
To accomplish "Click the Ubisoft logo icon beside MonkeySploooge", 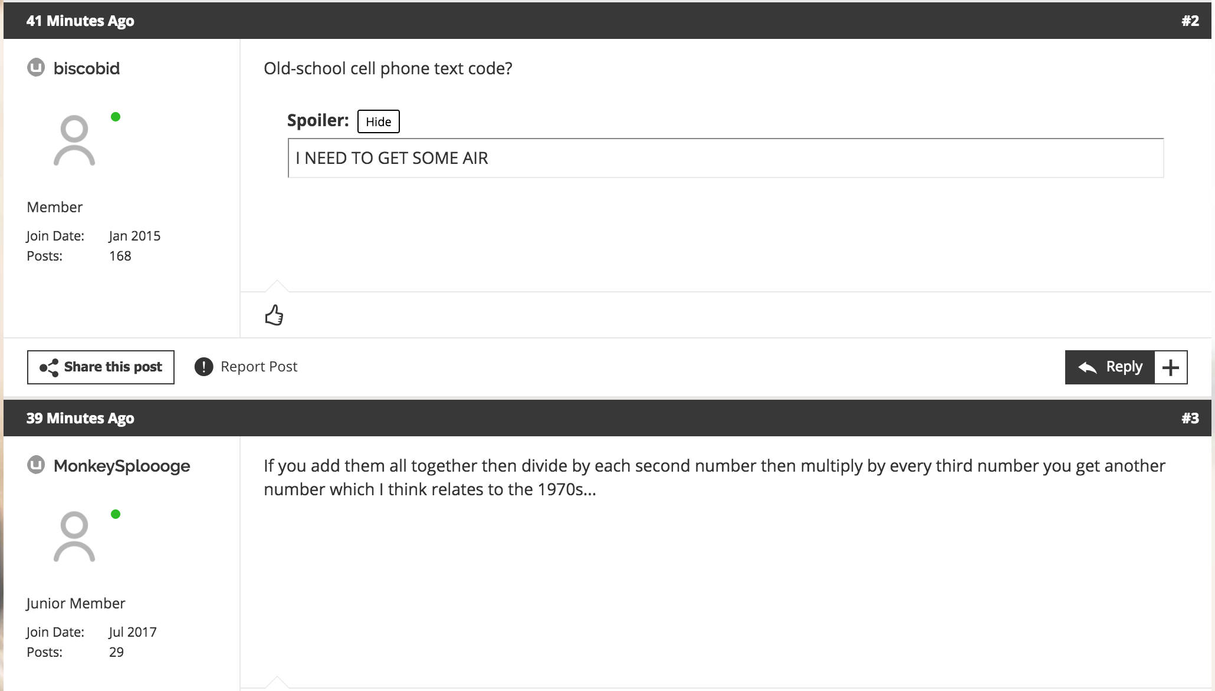I will (x=36, y=465).
